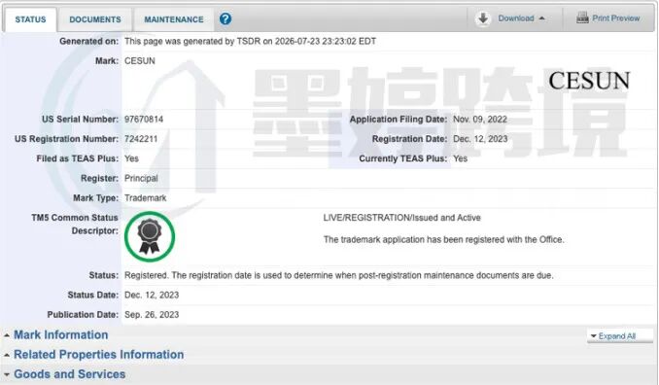This screenshot has width=659, height=385.
Task: Expand the Mark Information section
Action: 61,335
